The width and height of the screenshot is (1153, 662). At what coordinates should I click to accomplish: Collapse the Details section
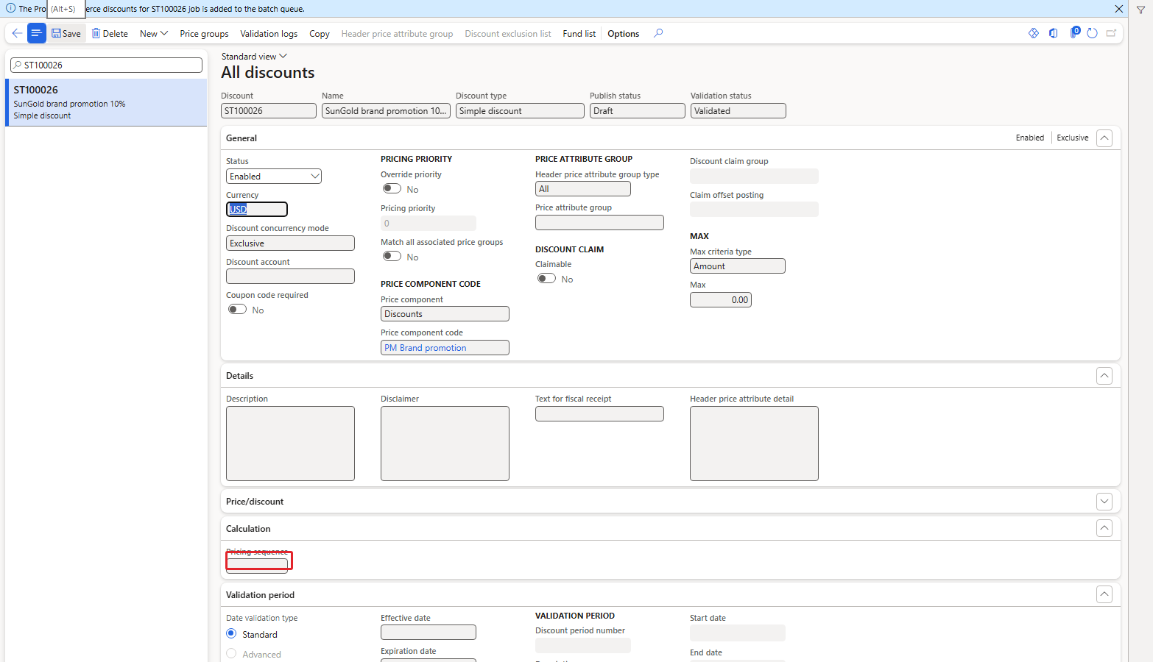(1104, 376)
